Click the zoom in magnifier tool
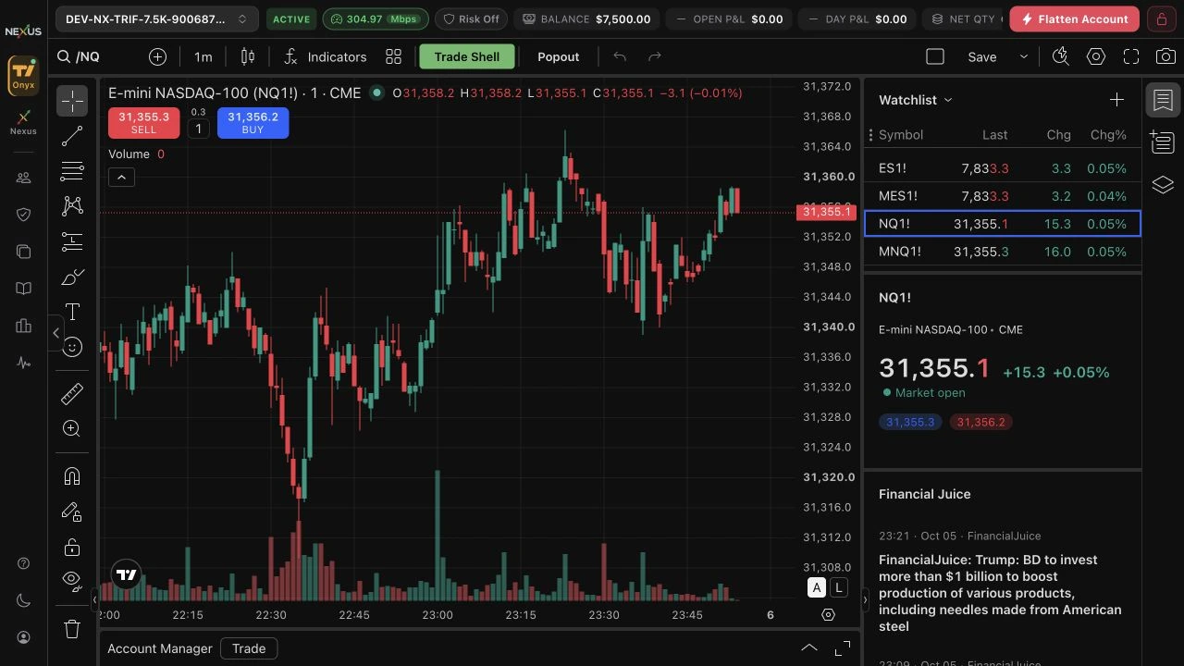1184x666 pixels. [72, 428]
